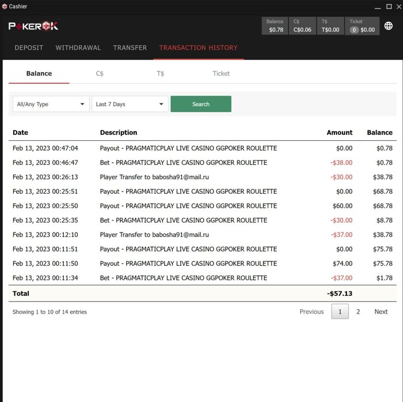The height and width of the screenshot is (402, 403).
Task: Select page 1 in pagination
Action: (x=340, y=311)
